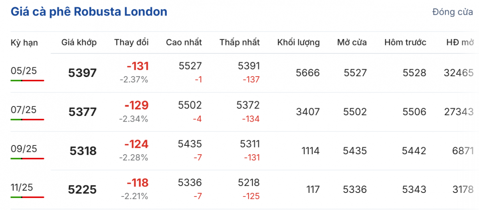
Task: Click the 5397 matched price
Action: (x=83, y=73)
